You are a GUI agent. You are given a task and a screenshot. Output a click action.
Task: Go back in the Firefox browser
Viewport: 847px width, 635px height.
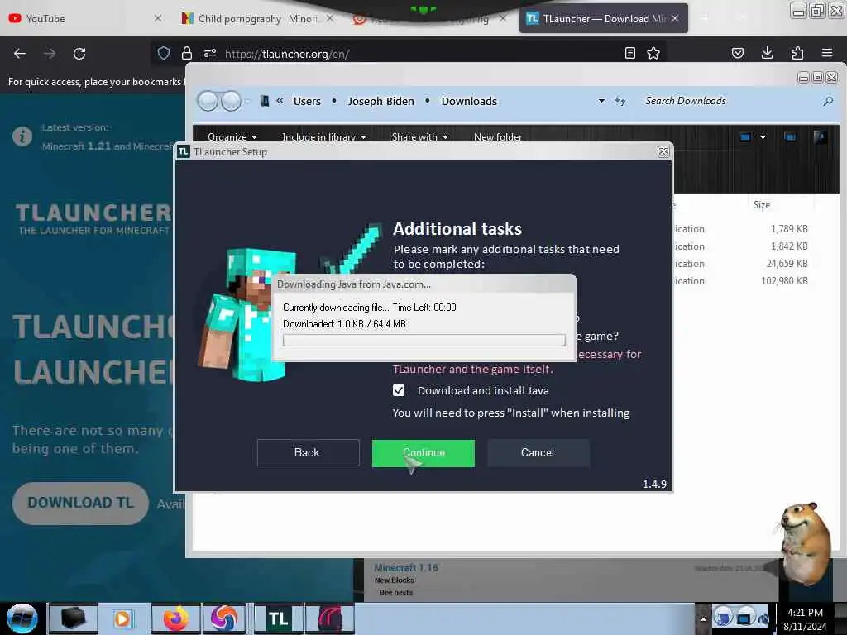20,54
